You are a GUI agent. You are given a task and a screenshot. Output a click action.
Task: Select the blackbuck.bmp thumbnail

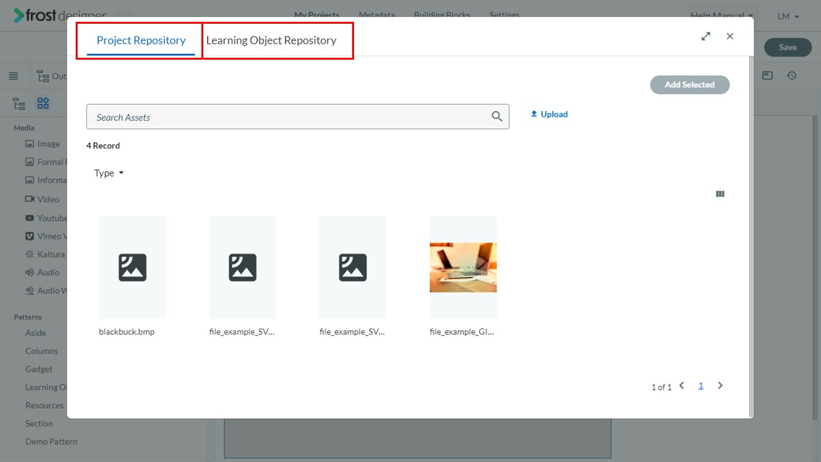pos(132,268)
